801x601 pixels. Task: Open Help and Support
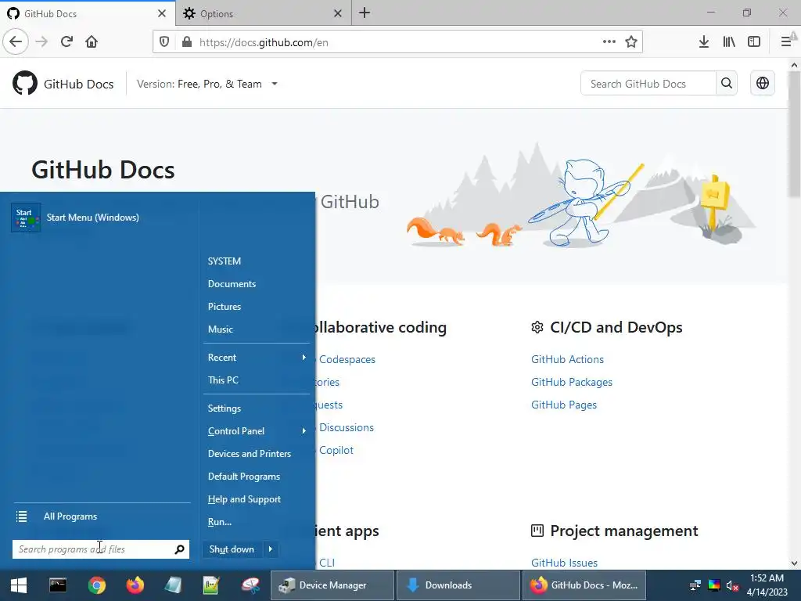pos(244,499)
